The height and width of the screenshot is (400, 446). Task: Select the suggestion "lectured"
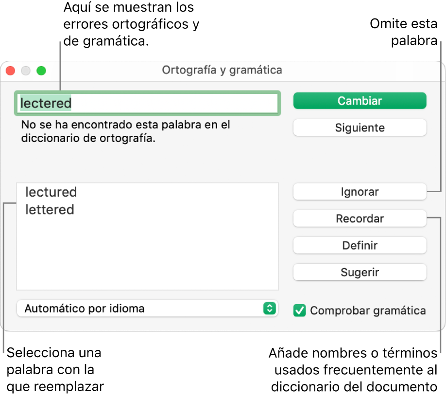51,192
